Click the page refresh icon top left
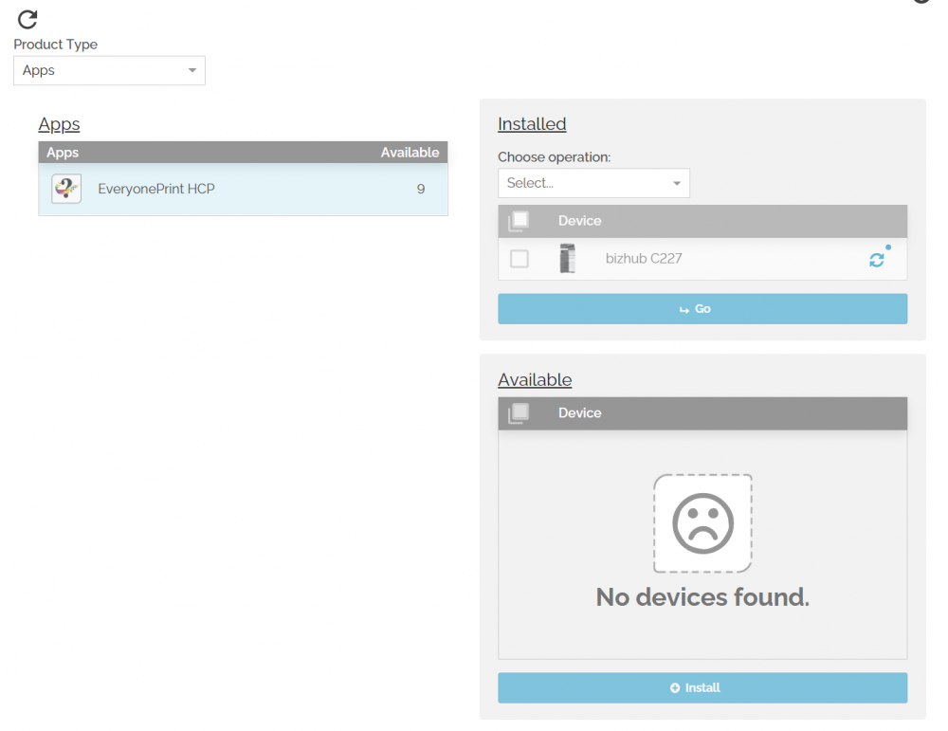Image resolution: width=948 pixels, height=731 pixels. (27, 20)
